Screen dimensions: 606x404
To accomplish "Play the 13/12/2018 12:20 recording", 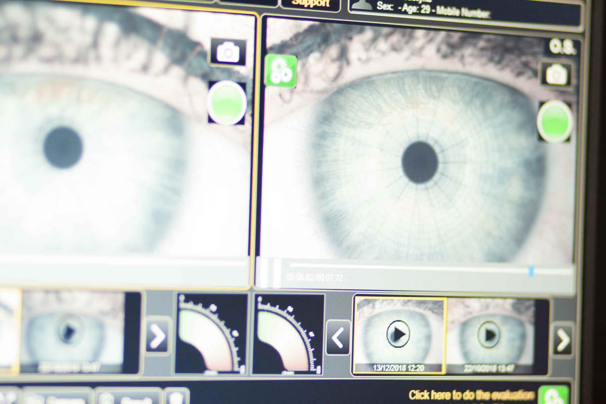I will [398, 334].
